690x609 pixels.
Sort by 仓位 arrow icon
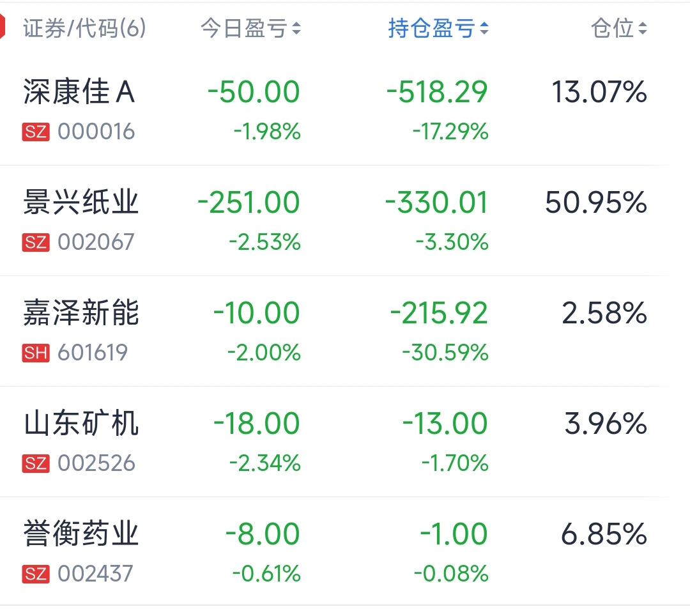pyautogui.click(x=643, y=29)
